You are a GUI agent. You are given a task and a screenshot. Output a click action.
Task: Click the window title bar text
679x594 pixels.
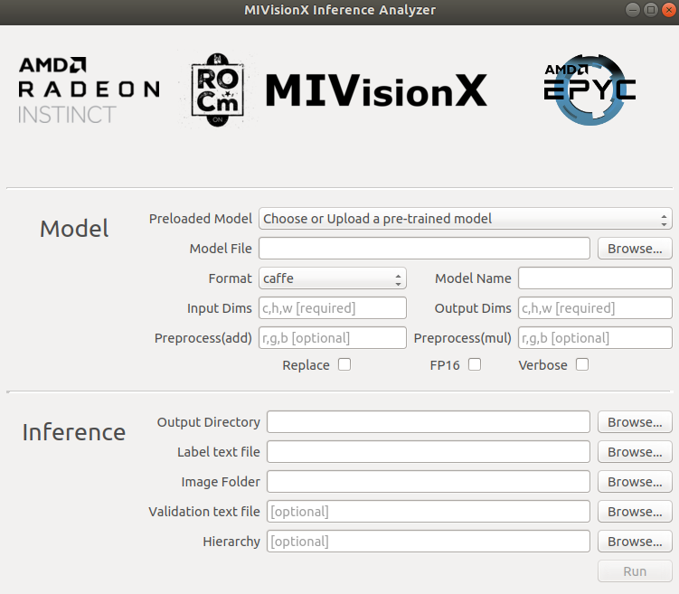point(340,10)
